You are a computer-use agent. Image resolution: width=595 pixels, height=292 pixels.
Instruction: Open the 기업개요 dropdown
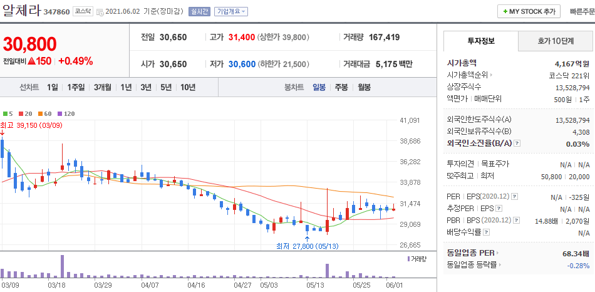coord(231,11)
